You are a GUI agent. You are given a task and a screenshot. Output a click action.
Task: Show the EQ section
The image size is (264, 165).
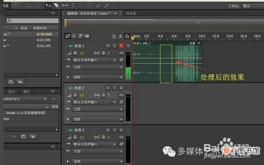point(87,36)
